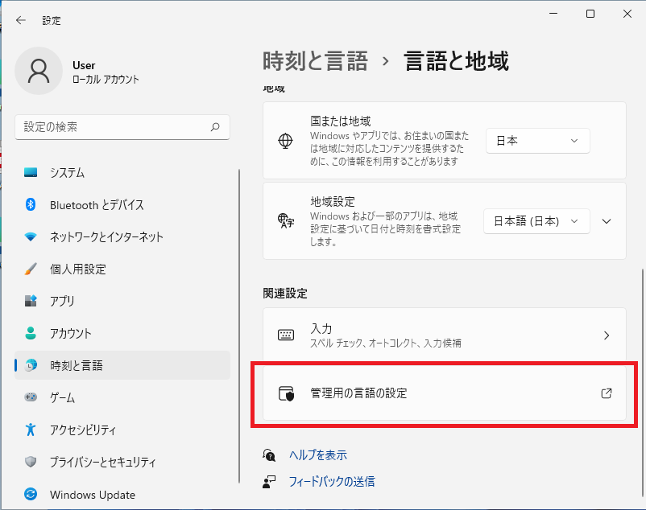
Task: Click the 地域設定 card title text
Action: pos(333,202)
